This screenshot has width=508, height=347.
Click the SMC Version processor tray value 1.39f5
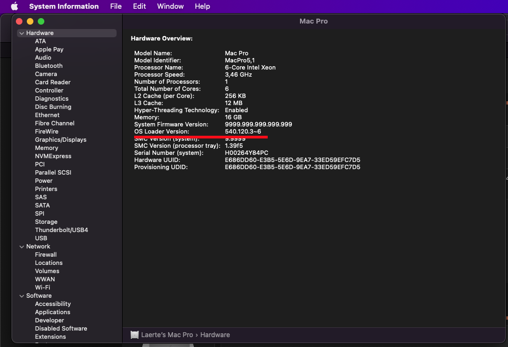click(234, 146)
